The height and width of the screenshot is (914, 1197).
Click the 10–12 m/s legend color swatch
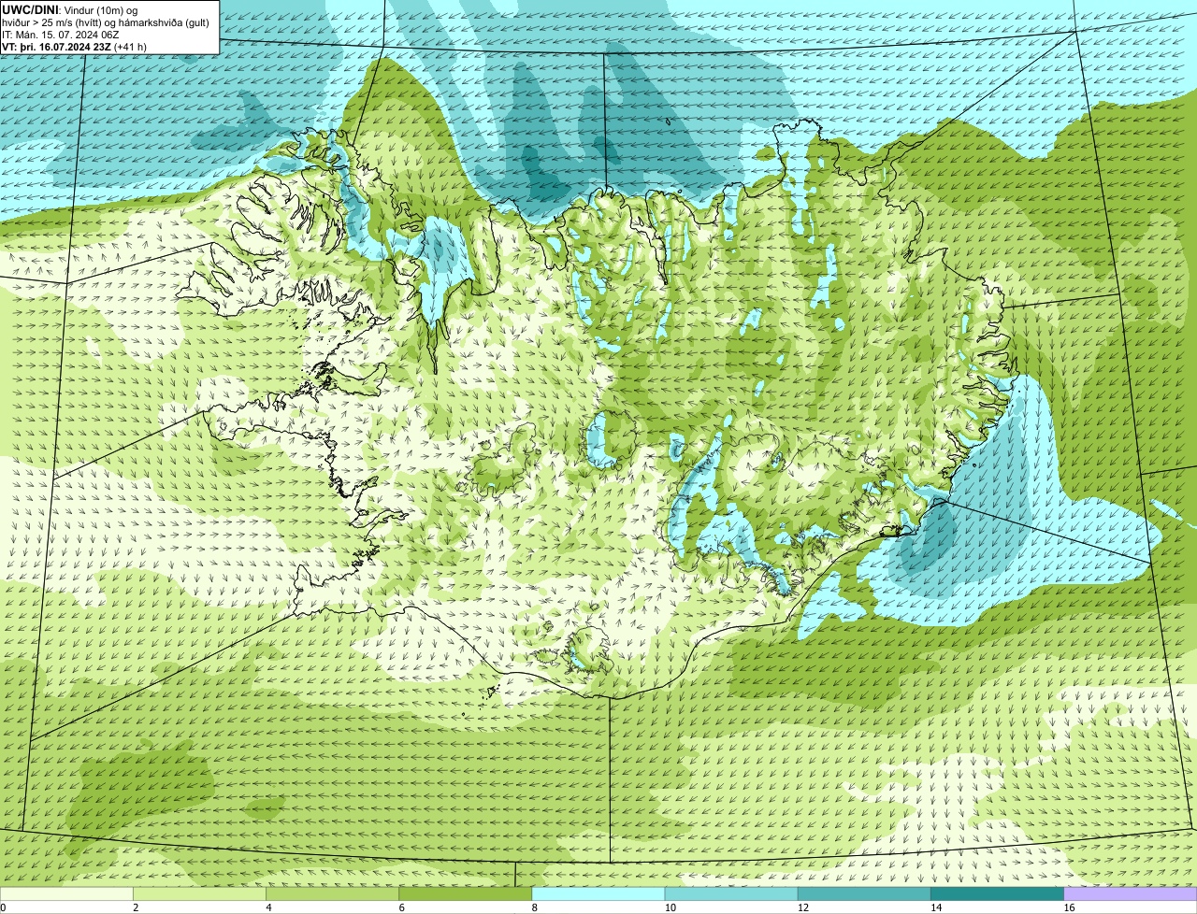[x=731, y=894]
